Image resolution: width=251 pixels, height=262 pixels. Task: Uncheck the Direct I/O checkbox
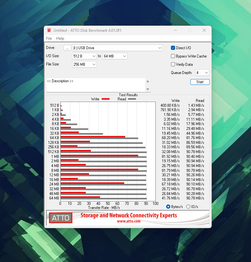point(173,48)
